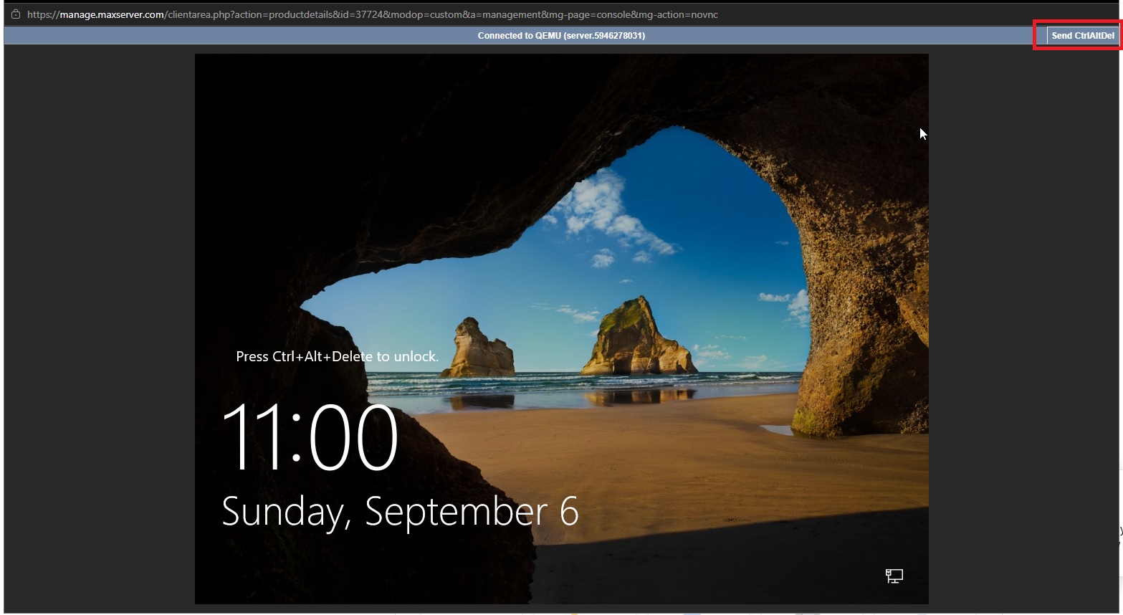Select the 'Connected to QEMU' status text

[561, 35]
